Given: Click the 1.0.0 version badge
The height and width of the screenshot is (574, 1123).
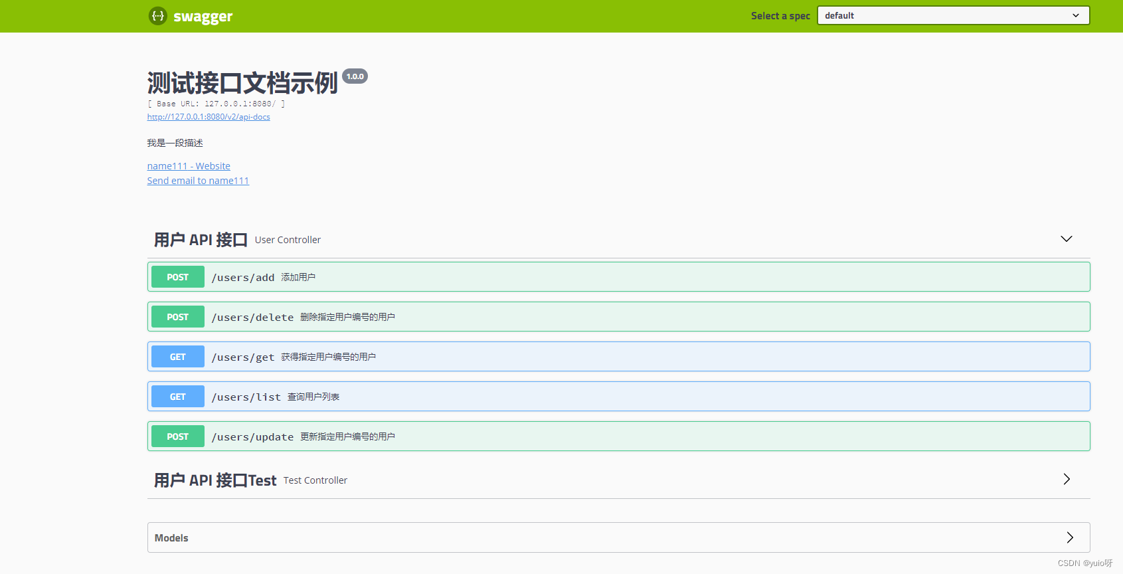Looking at the screenshot, I should [355, 76].
